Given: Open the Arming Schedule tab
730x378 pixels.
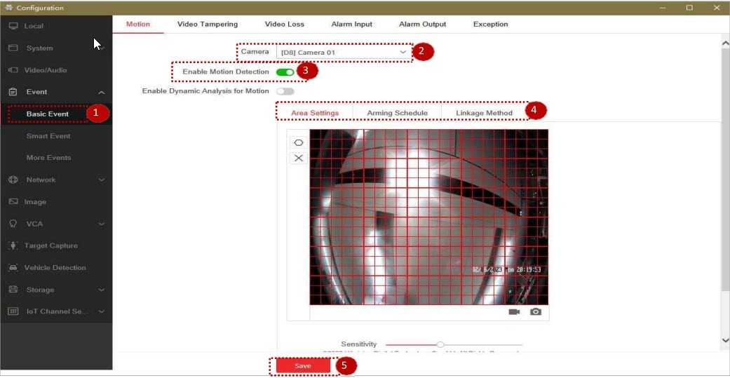Looking at the screenshot, I should 397,113.
